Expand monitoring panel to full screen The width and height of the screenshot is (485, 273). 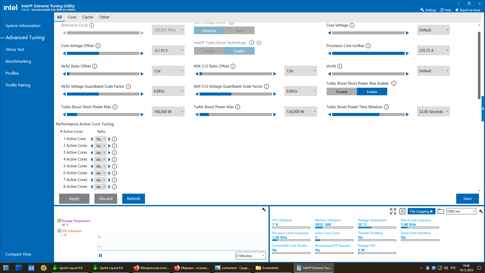pos(393,211)
